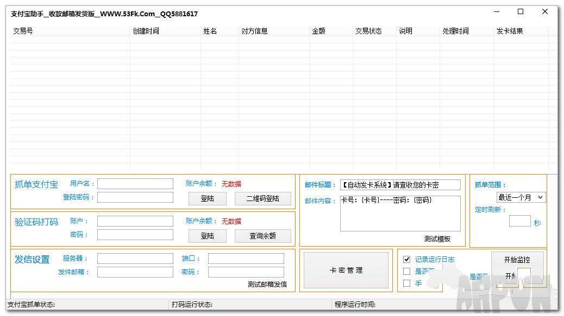Screen dimensions: 564x316
Task: Click the 邮件标题 text field
Action: [400, 185]
